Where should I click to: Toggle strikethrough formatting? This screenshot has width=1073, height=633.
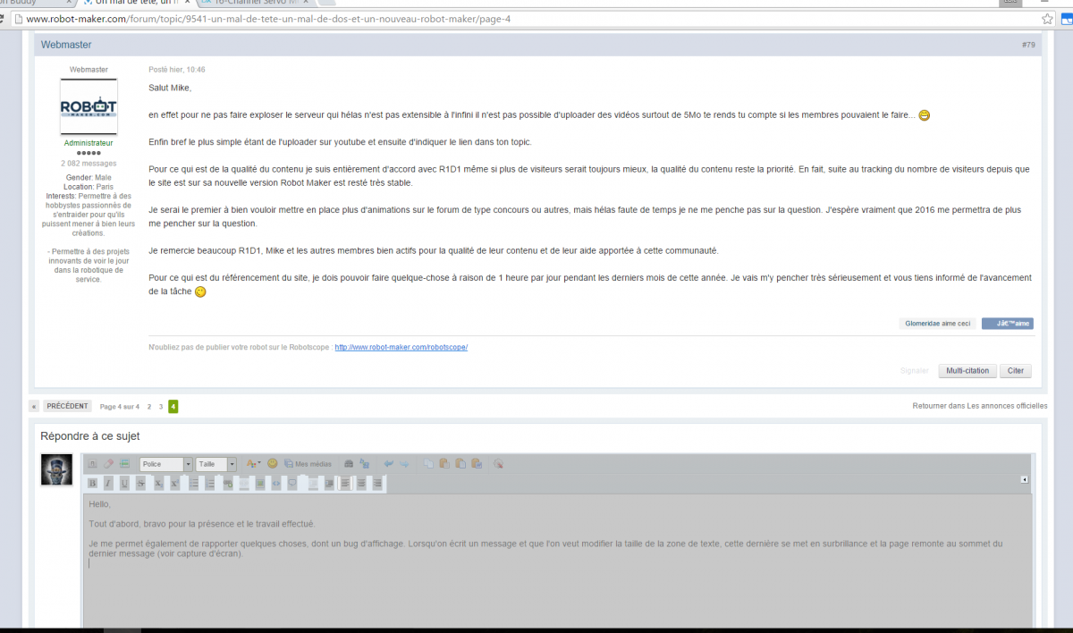click(141, 483)
